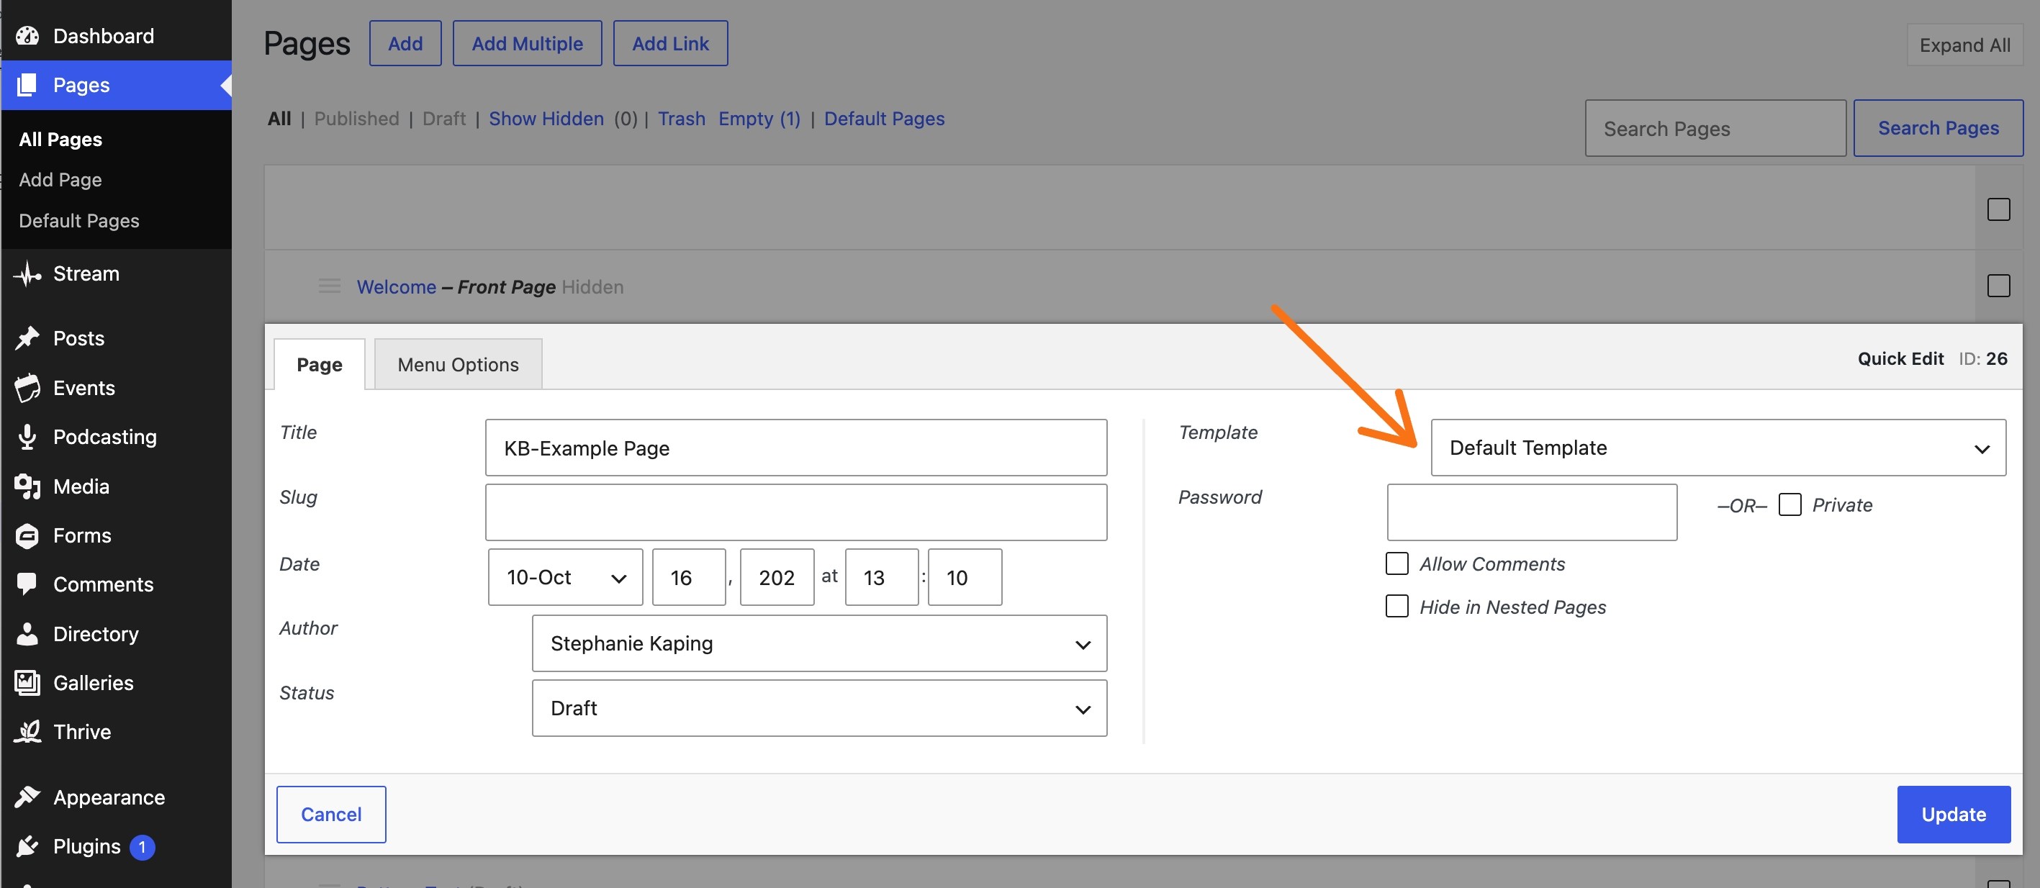
Task: Tick the select-all checkbox in header row
Action: click(x=1999, y=209)
